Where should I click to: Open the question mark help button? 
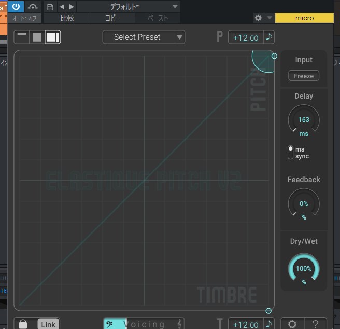coord(316,324)
